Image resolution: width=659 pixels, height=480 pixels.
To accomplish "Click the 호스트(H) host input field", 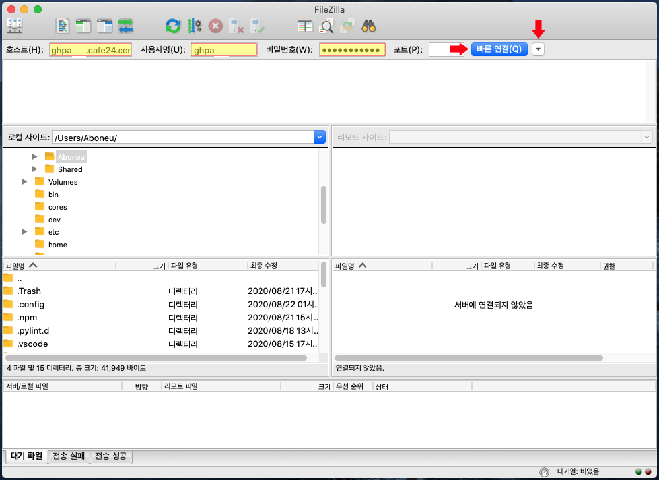I will (90, 49).
